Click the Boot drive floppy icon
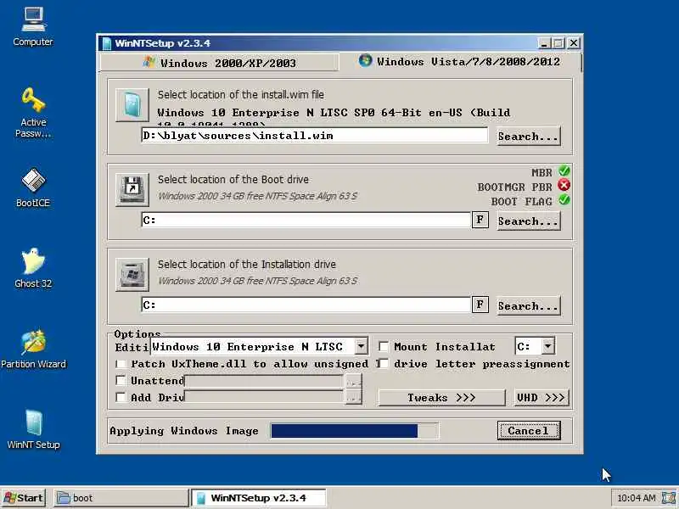The height and width of the screenshot is (509, 679). [132, 189]
